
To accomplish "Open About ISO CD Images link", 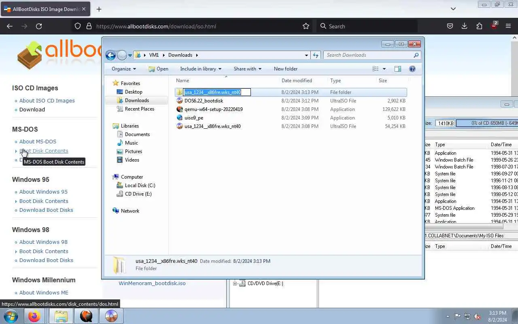I will point(47,100).
